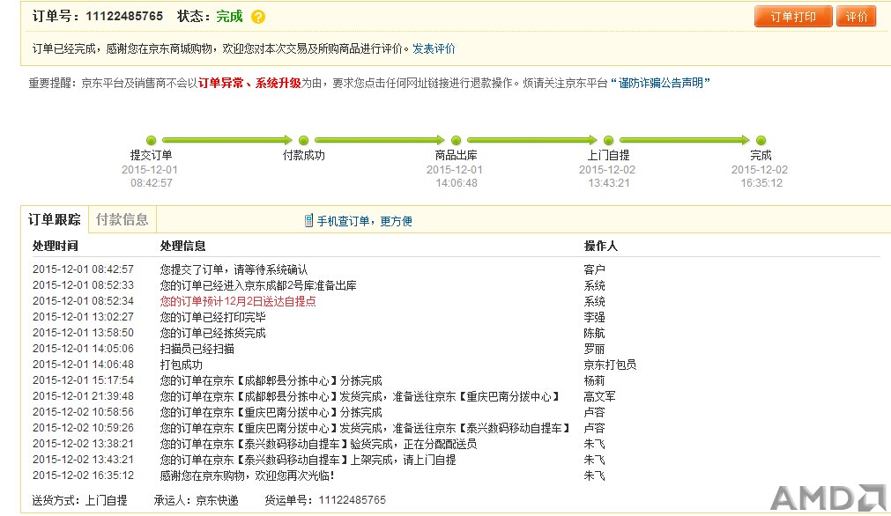Click the mobile phone icon beside 手机查订单
891x516 pixels.
coord(308,221)
